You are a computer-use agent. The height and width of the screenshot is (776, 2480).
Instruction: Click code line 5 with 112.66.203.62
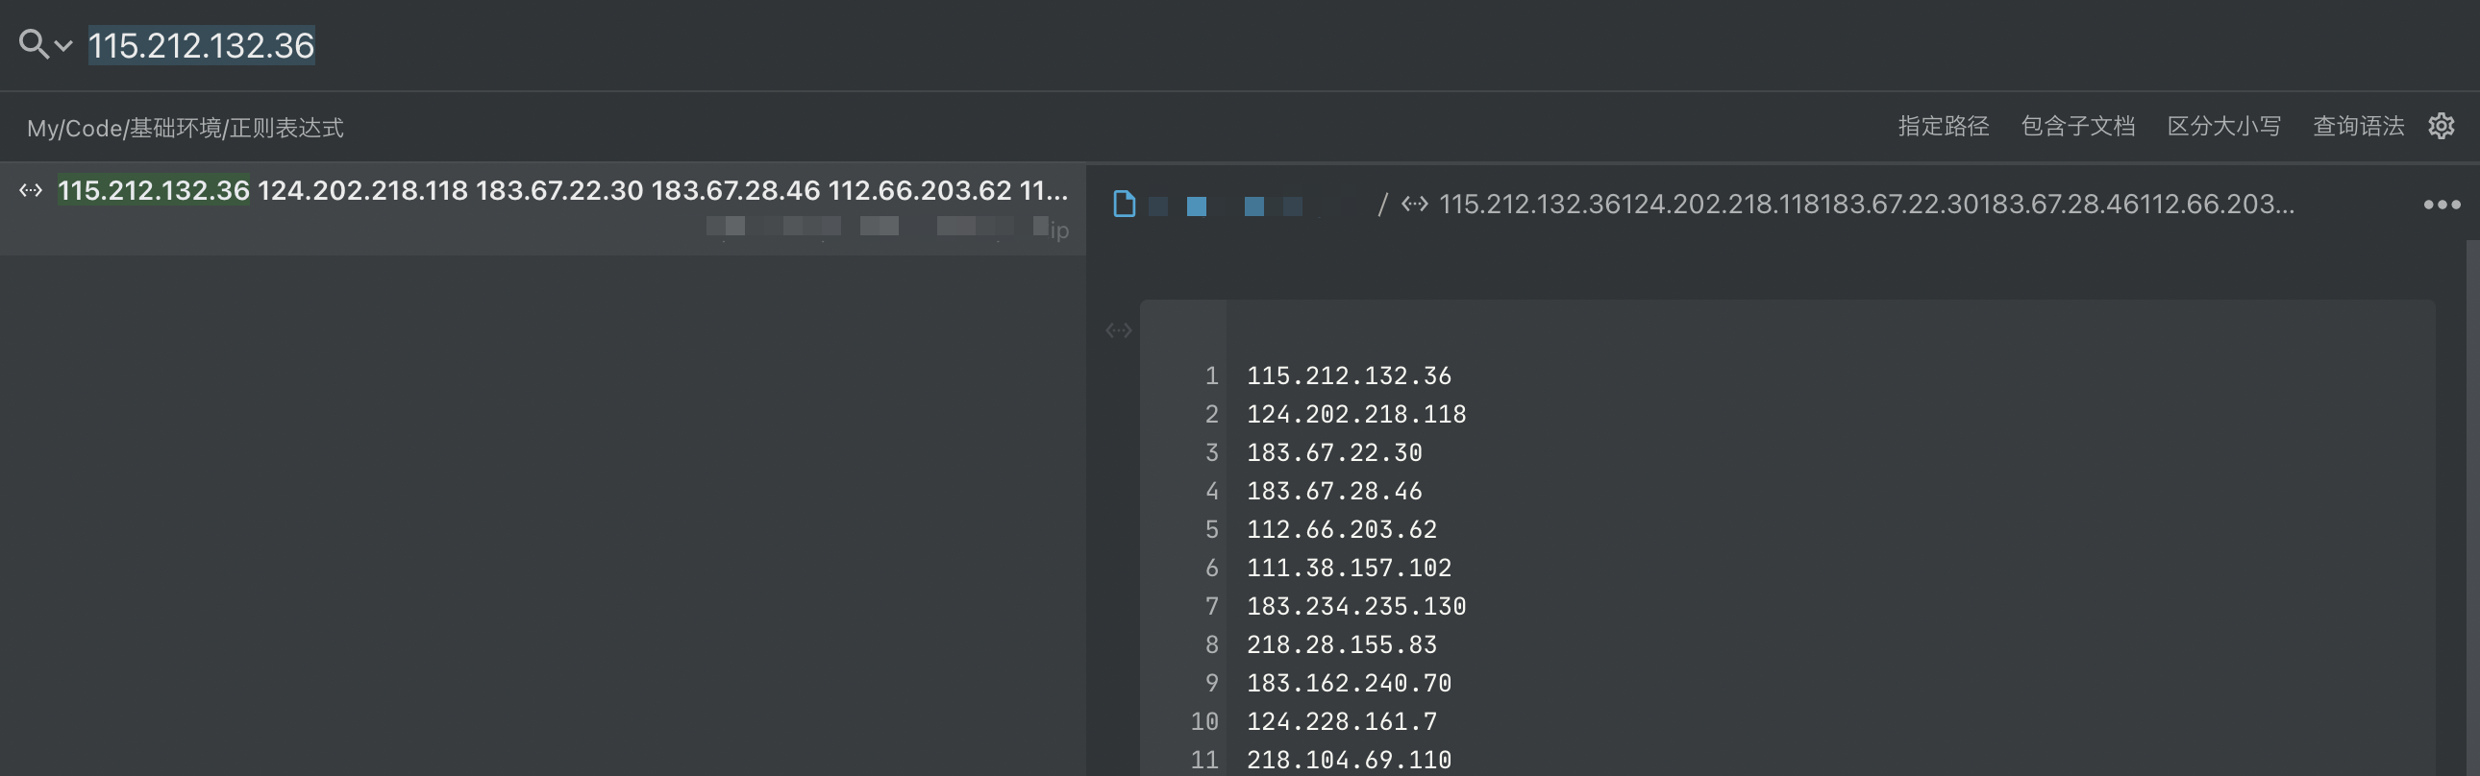point(1342,529)
